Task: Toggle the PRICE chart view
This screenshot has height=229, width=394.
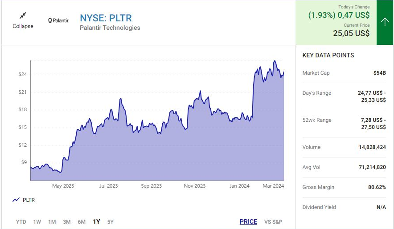Action: 248,222
